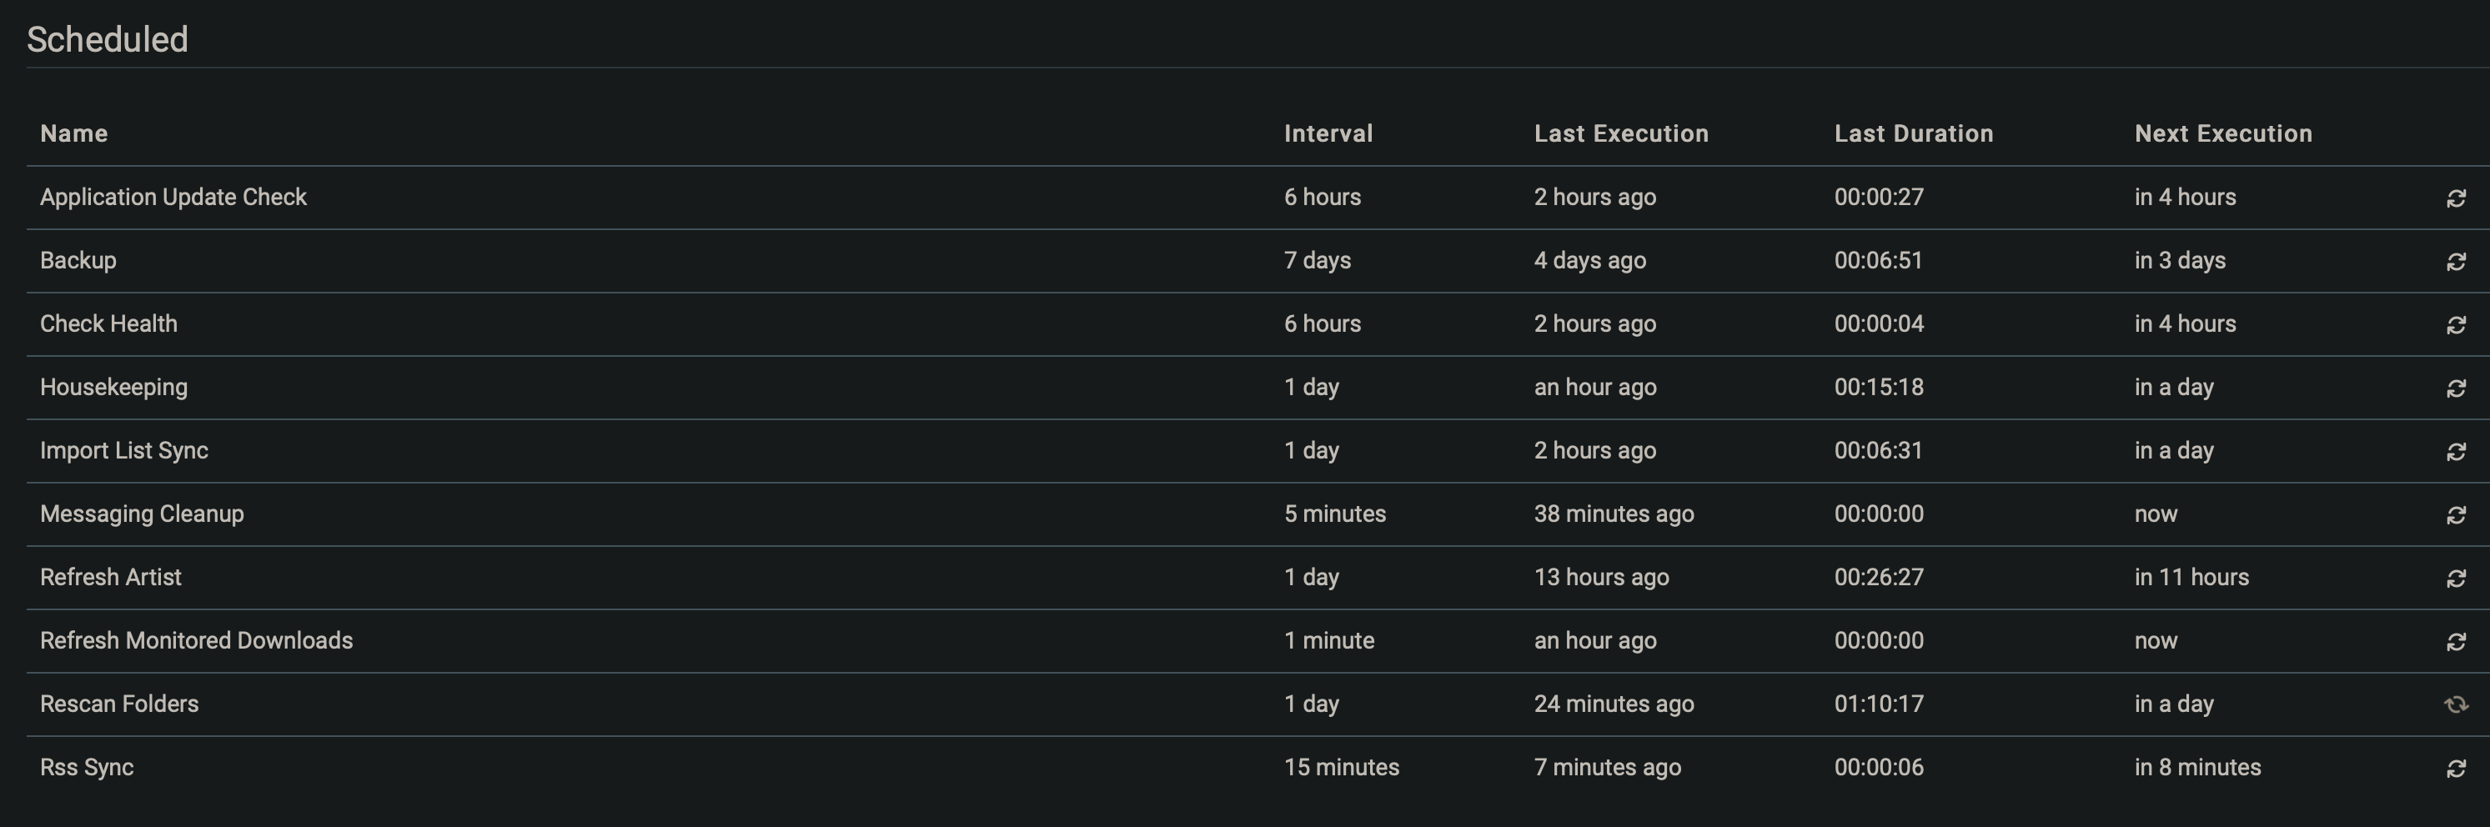Click the Check Health refresh icon

(x=2456, y=323)
